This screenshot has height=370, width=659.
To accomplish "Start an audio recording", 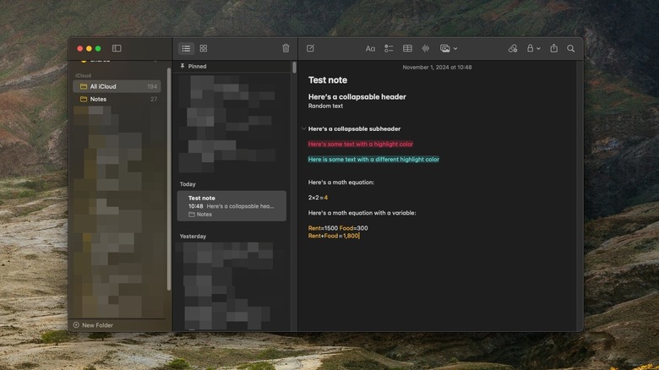I will [425, 48].
